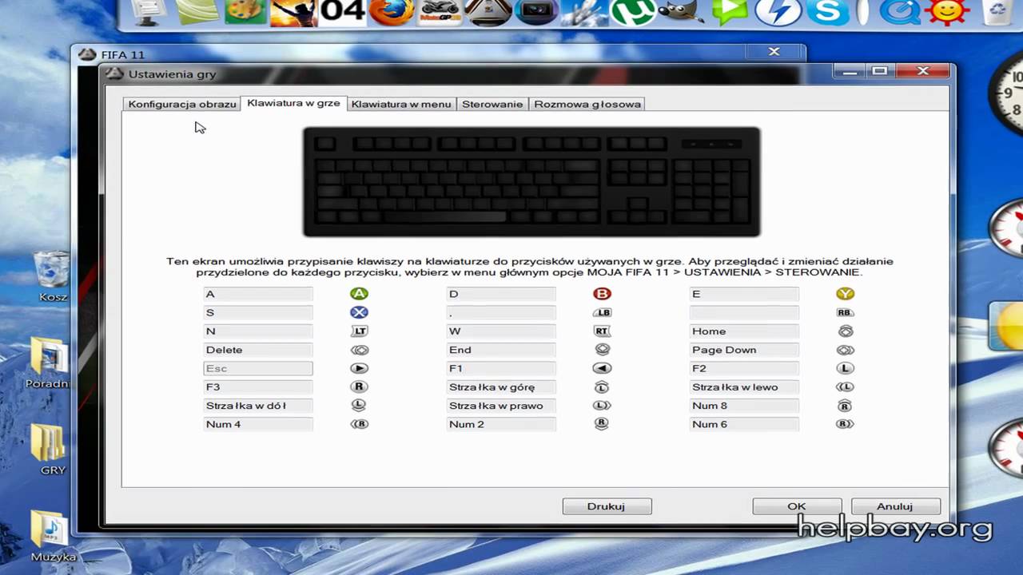The image size is (1023, 575).
Task: Open the Kosz recycle bin desktop icon
Action: [53, 277]
